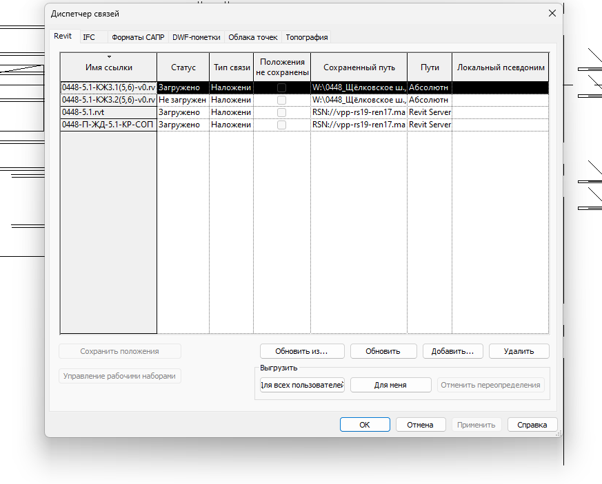Click the Положения не сохранены column header
The image size is (602, 484).
click(282, 67)
